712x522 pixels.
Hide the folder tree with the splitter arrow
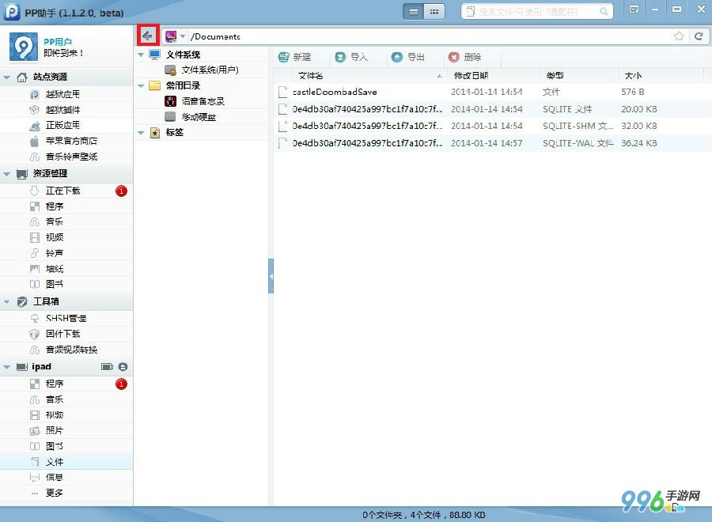271,276
